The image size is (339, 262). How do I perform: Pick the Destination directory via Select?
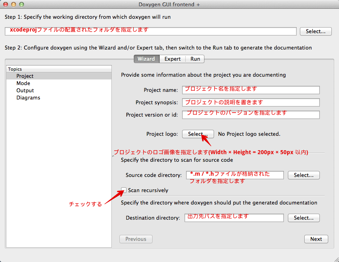[303, 218]
